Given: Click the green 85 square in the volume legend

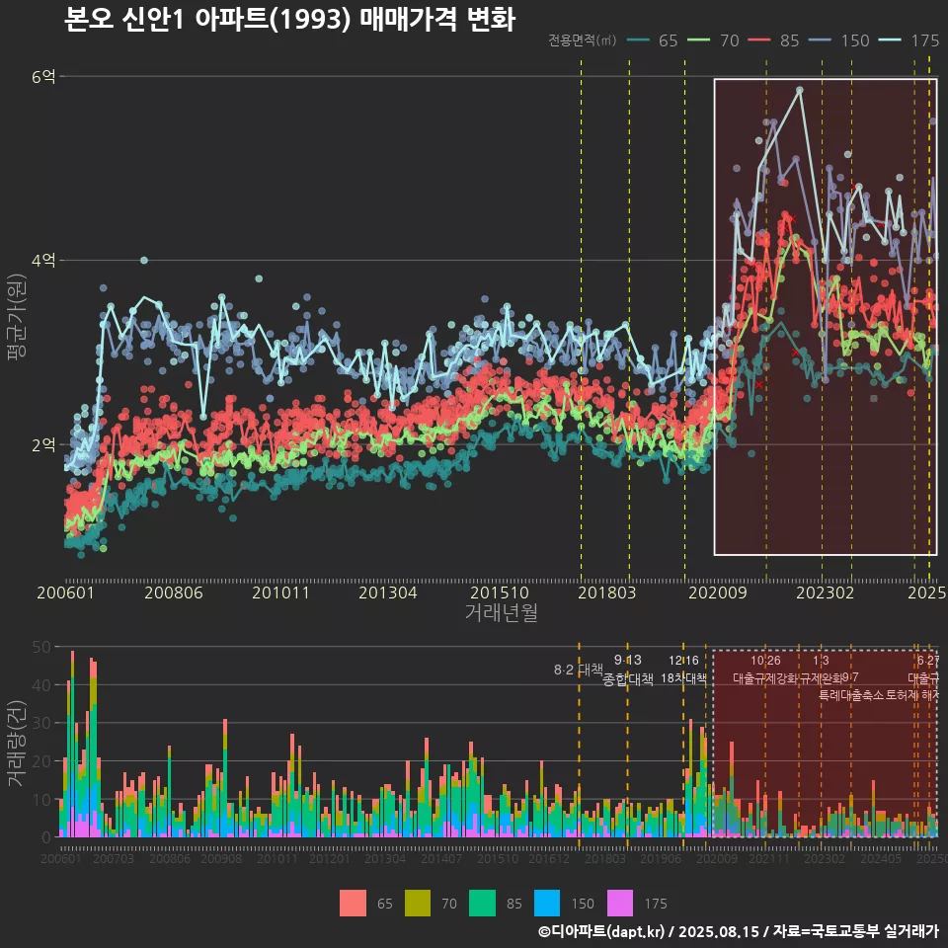Looking at the screenshot, I should pos(482,904).
